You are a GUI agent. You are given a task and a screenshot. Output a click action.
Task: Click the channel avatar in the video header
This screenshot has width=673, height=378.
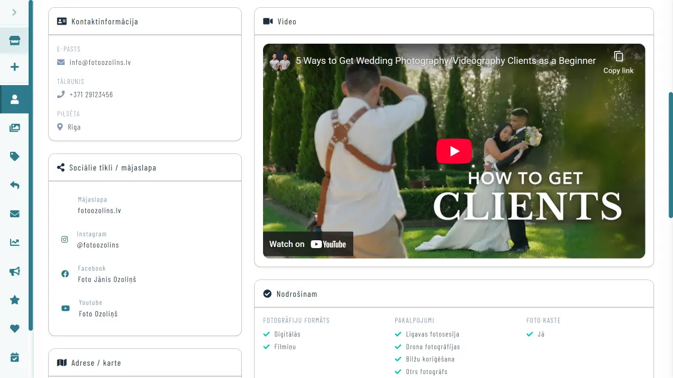click(280, 61)
